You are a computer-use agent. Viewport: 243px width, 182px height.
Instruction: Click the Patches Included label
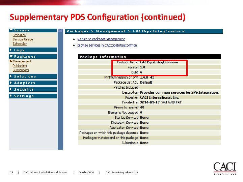pyautogui.click(x=126, y=87)
